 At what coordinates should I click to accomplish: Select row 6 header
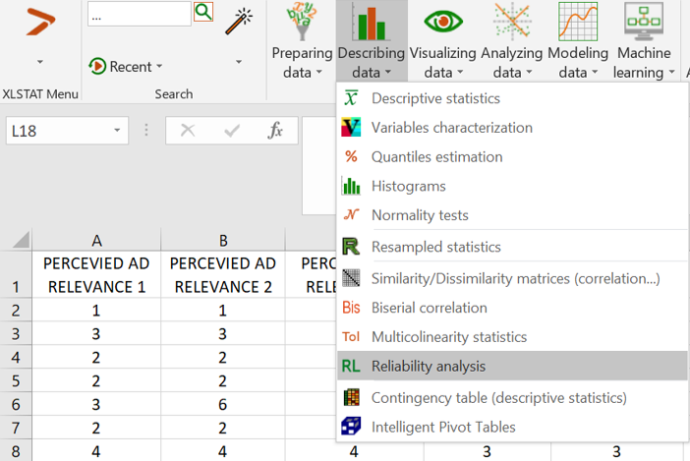pos(16,404)
